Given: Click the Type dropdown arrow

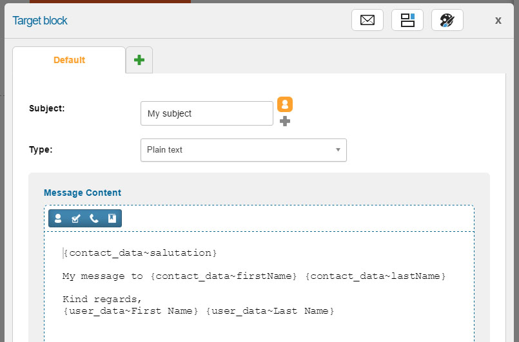Looking at the screenshot, I should 338,150.
